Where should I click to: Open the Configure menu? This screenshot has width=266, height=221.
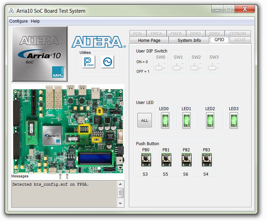coord(19,21)
